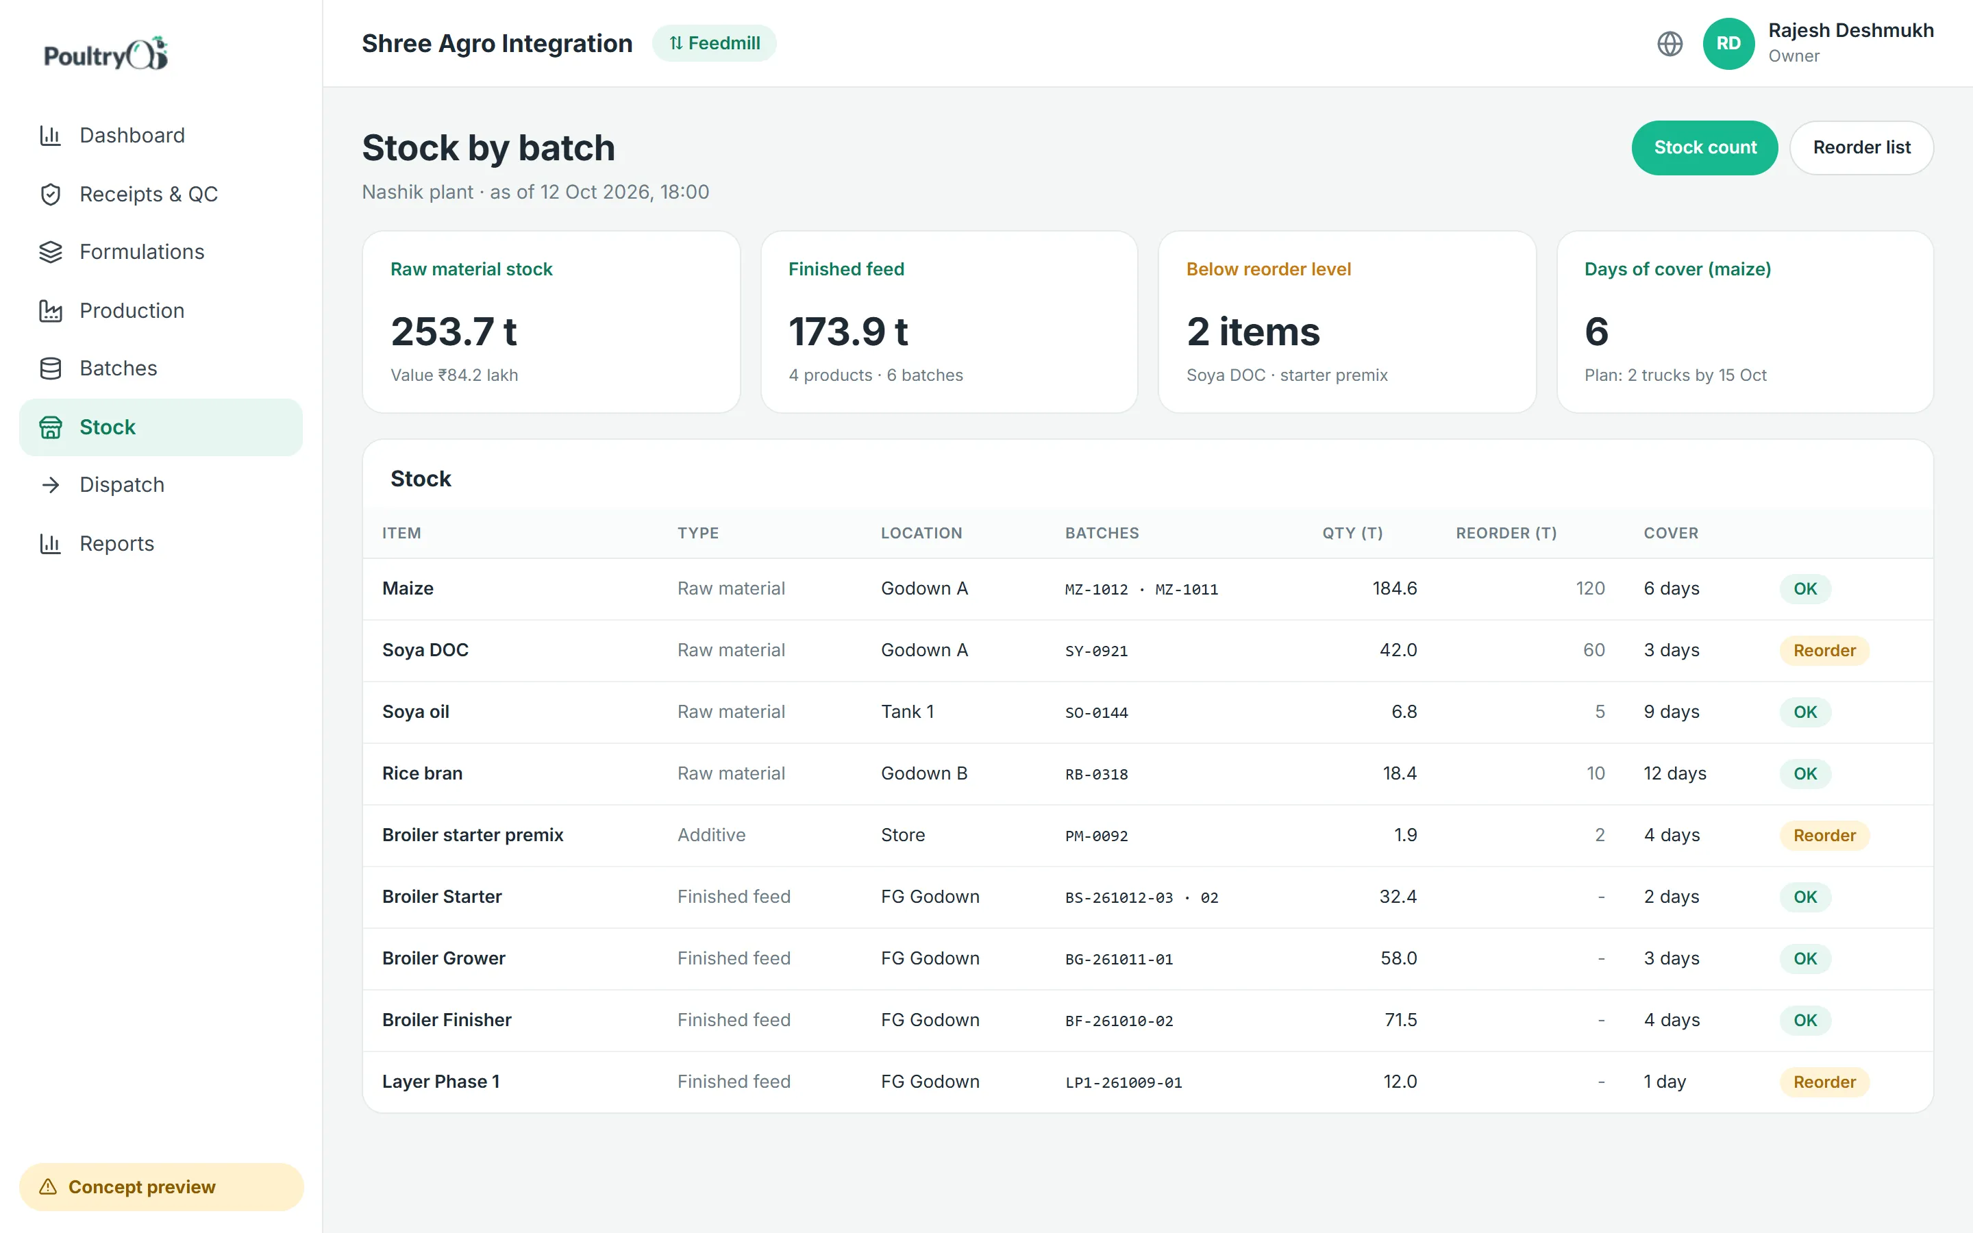Sort by ITEM column header
Screen dimensions: 1973x1233
point(402,534)
